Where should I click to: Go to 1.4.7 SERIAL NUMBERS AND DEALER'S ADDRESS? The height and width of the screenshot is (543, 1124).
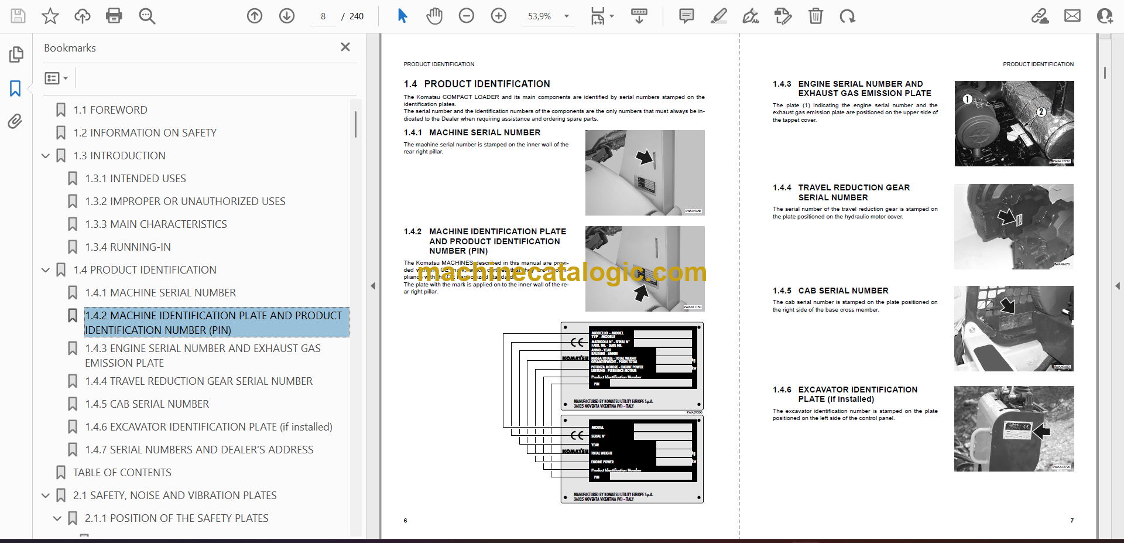(x=199, y=450)
